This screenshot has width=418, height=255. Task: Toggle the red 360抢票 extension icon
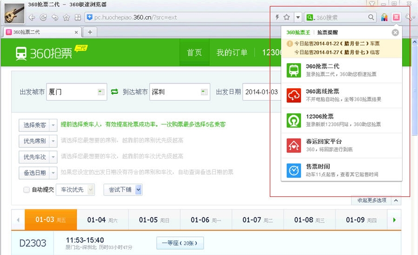[x=396, y=17]
